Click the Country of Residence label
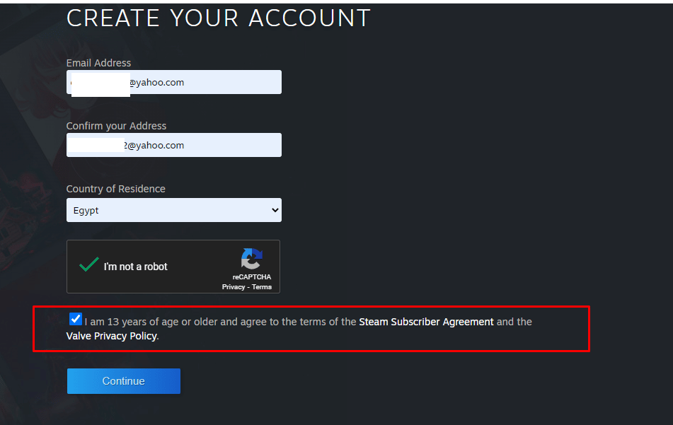Viewport: 673px width, 425px height. (115, 189)
